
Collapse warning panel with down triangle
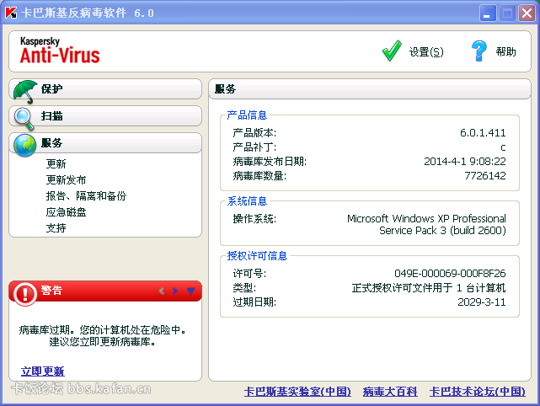pos(190,291)
